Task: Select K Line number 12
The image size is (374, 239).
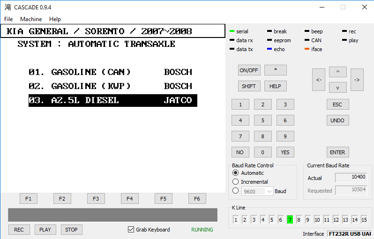Action: point(336,219)
